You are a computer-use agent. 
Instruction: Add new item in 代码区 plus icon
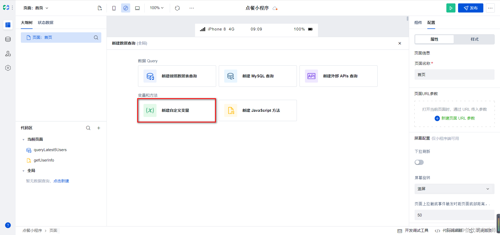(99, 128)
